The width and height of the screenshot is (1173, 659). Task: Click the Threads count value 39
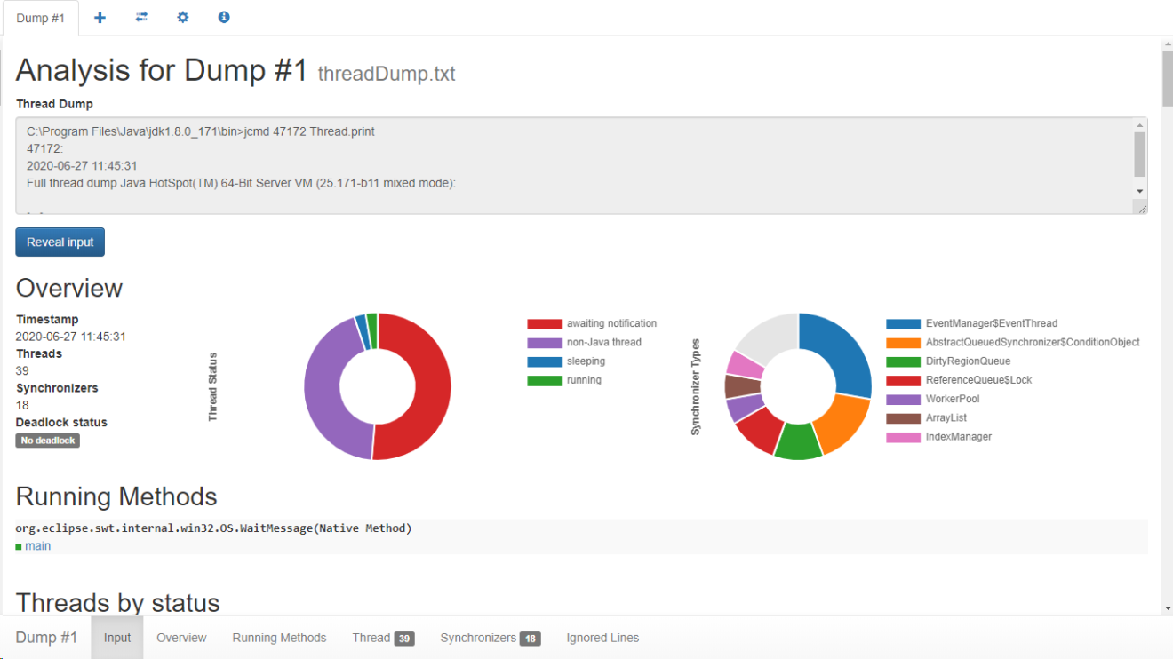[x=22, y=371]
